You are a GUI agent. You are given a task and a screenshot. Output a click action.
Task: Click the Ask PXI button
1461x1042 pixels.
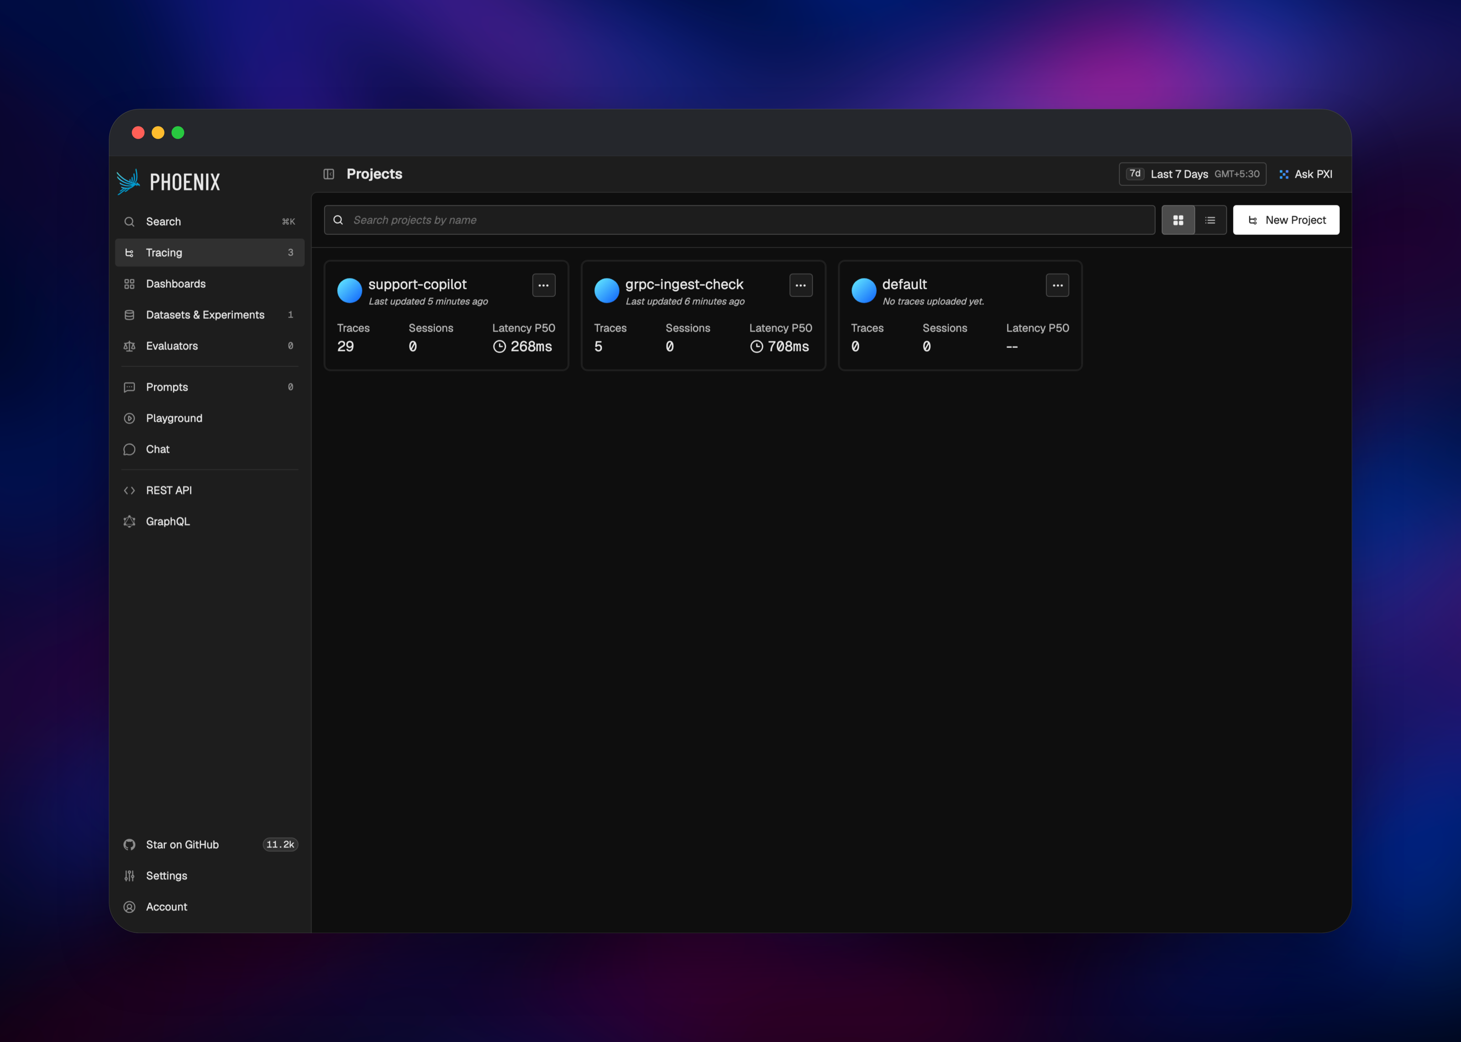[x=1306, y=174]
